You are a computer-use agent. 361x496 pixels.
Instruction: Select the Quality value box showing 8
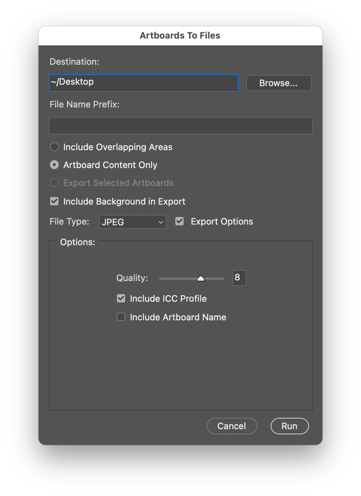click(x=239, y=278)
